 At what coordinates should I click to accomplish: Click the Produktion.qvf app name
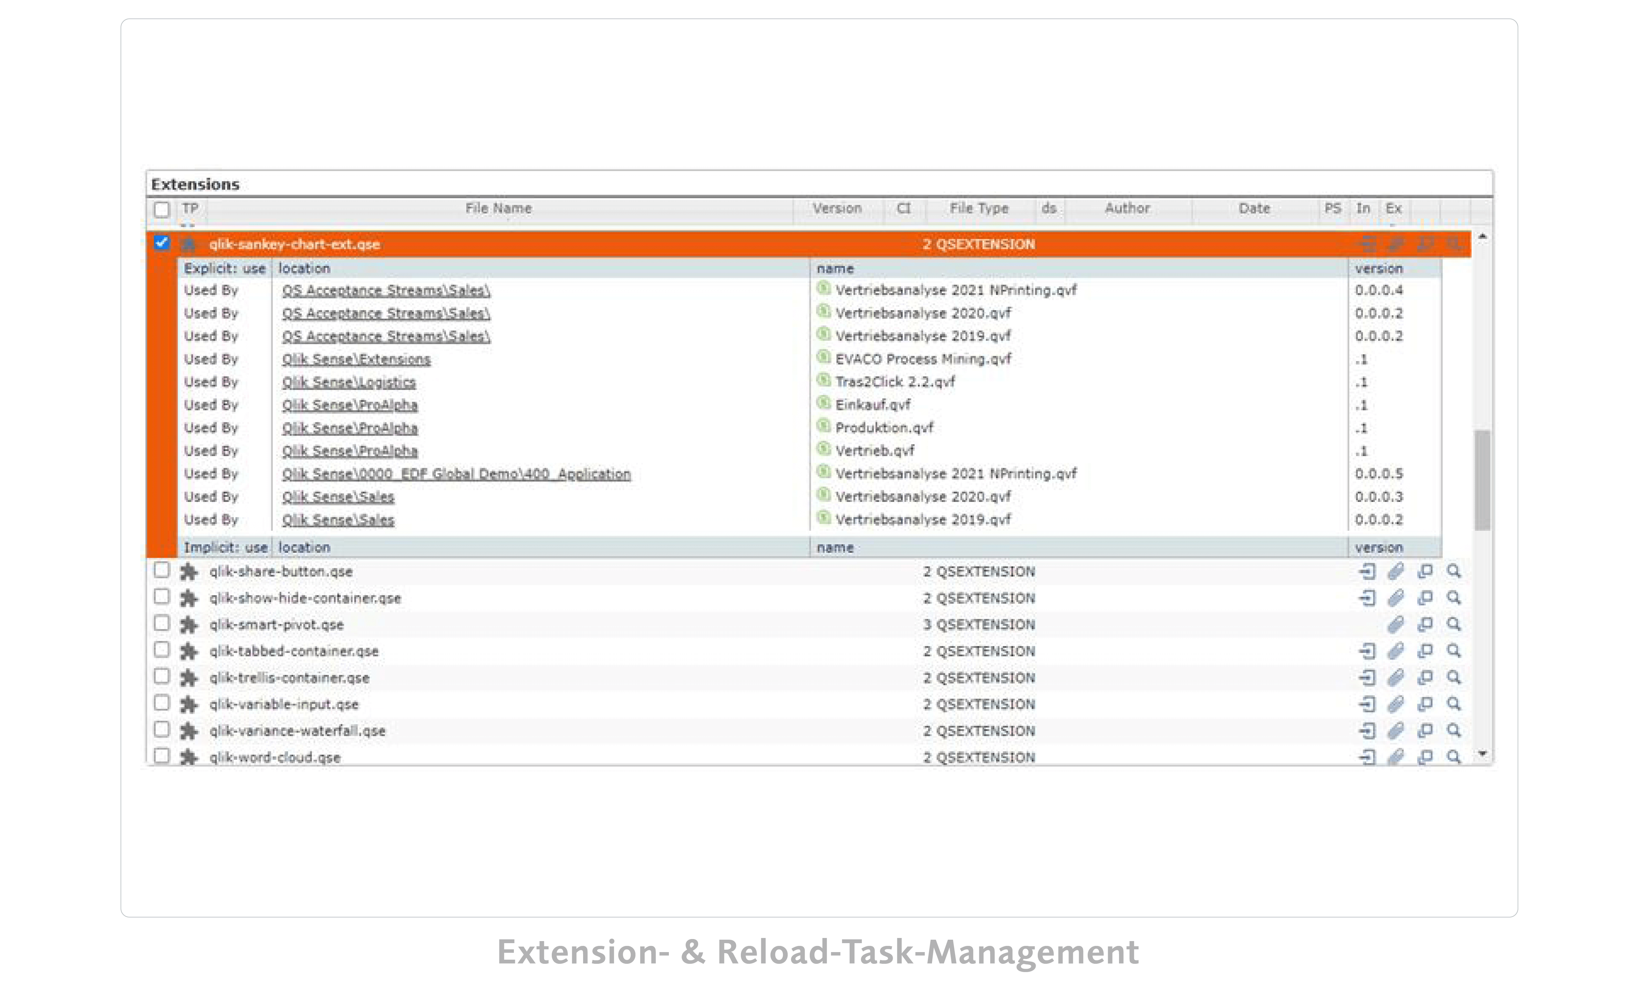tap(884, 428)
